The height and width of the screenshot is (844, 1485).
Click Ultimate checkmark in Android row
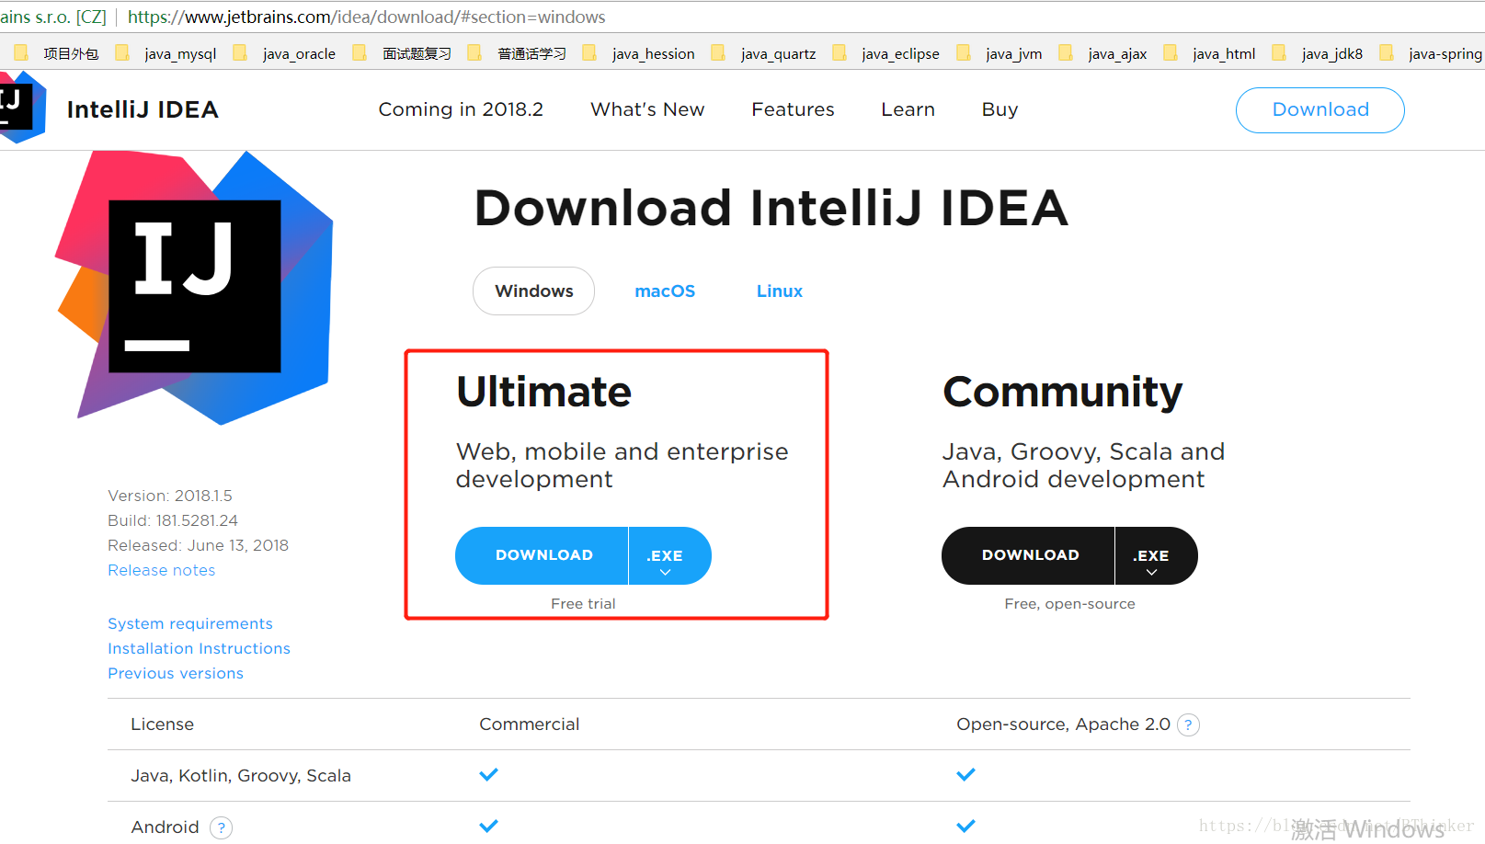(488, 827)
